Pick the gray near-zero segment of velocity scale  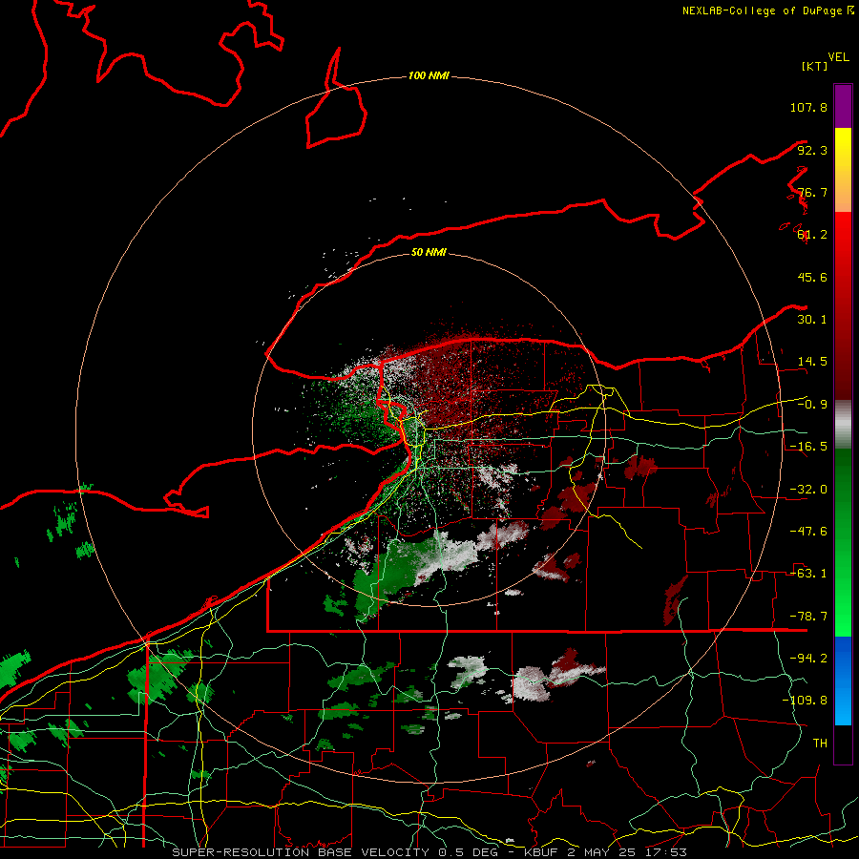pos(843,425)
